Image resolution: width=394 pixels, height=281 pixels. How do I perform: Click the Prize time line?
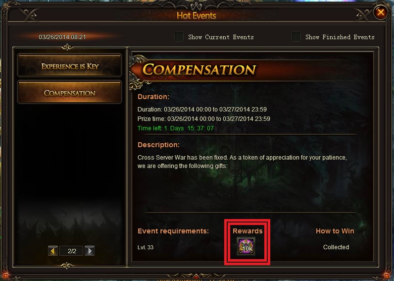coord(204,119)
